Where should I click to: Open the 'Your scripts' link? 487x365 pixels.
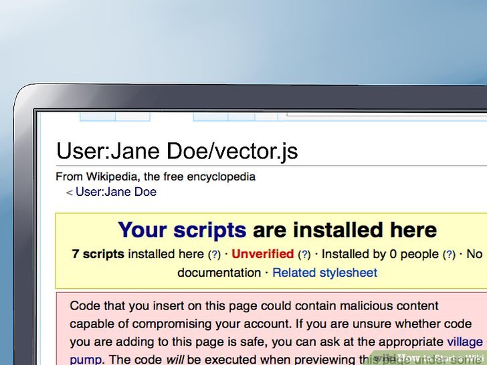coord(183,230)
